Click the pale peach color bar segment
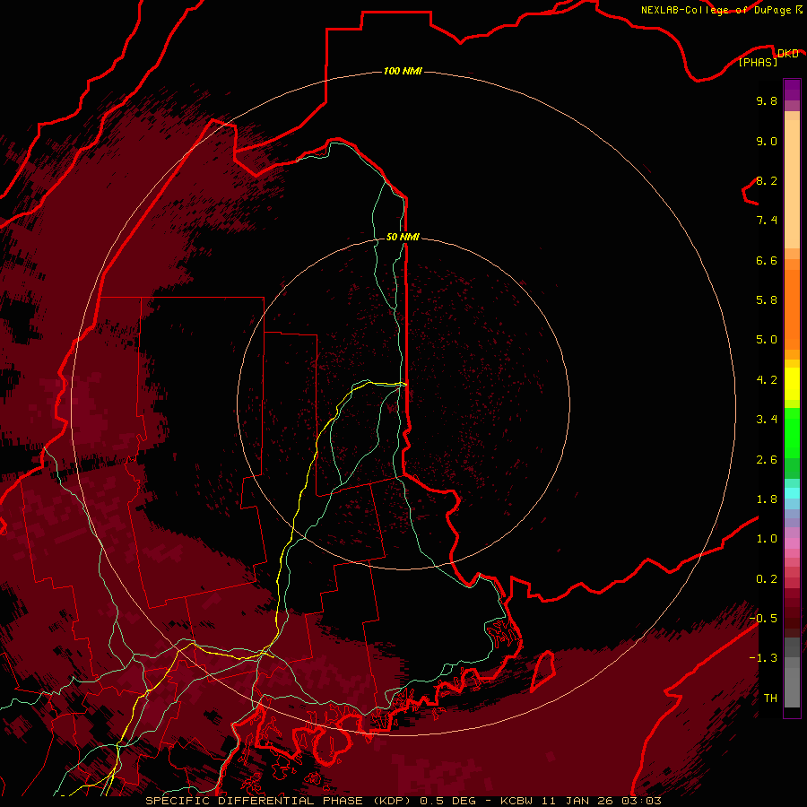This screenshot has height=807, width=807. pos(792,186)
